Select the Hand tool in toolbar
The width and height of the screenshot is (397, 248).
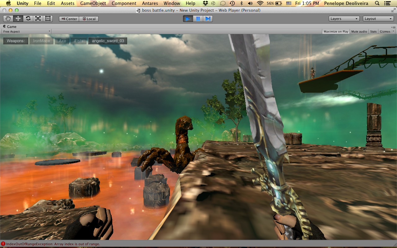[8, 19]
